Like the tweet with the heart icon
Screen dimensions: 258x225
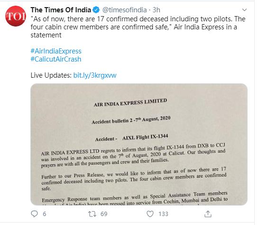(150, 214)
